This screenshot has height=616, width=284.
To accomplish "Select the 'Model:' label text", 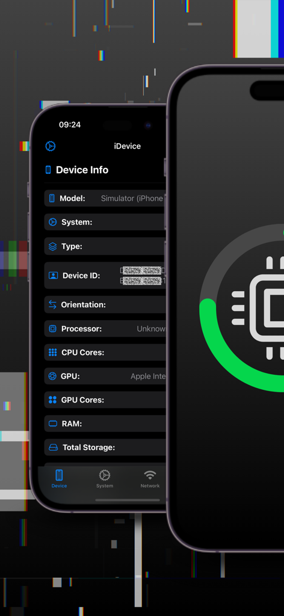I will pyautogui.click(x=72, y=199).
